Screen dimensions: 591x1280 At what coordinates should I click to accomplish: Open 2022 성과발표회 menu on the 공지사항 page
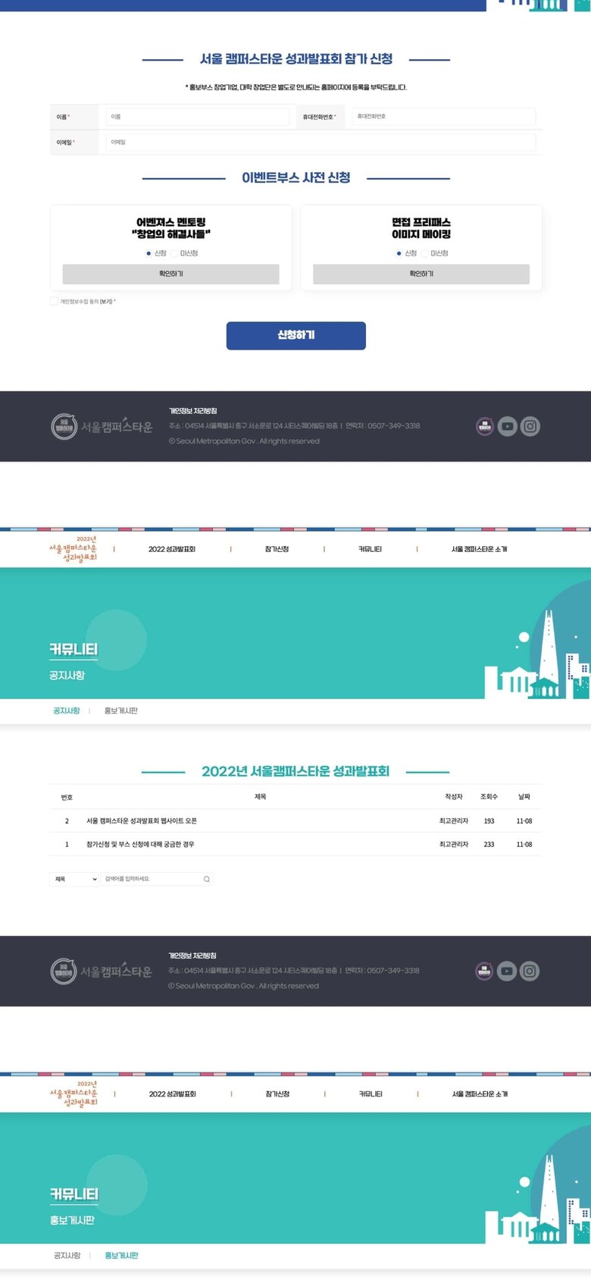pyautogui.click(x=172, y=549)
